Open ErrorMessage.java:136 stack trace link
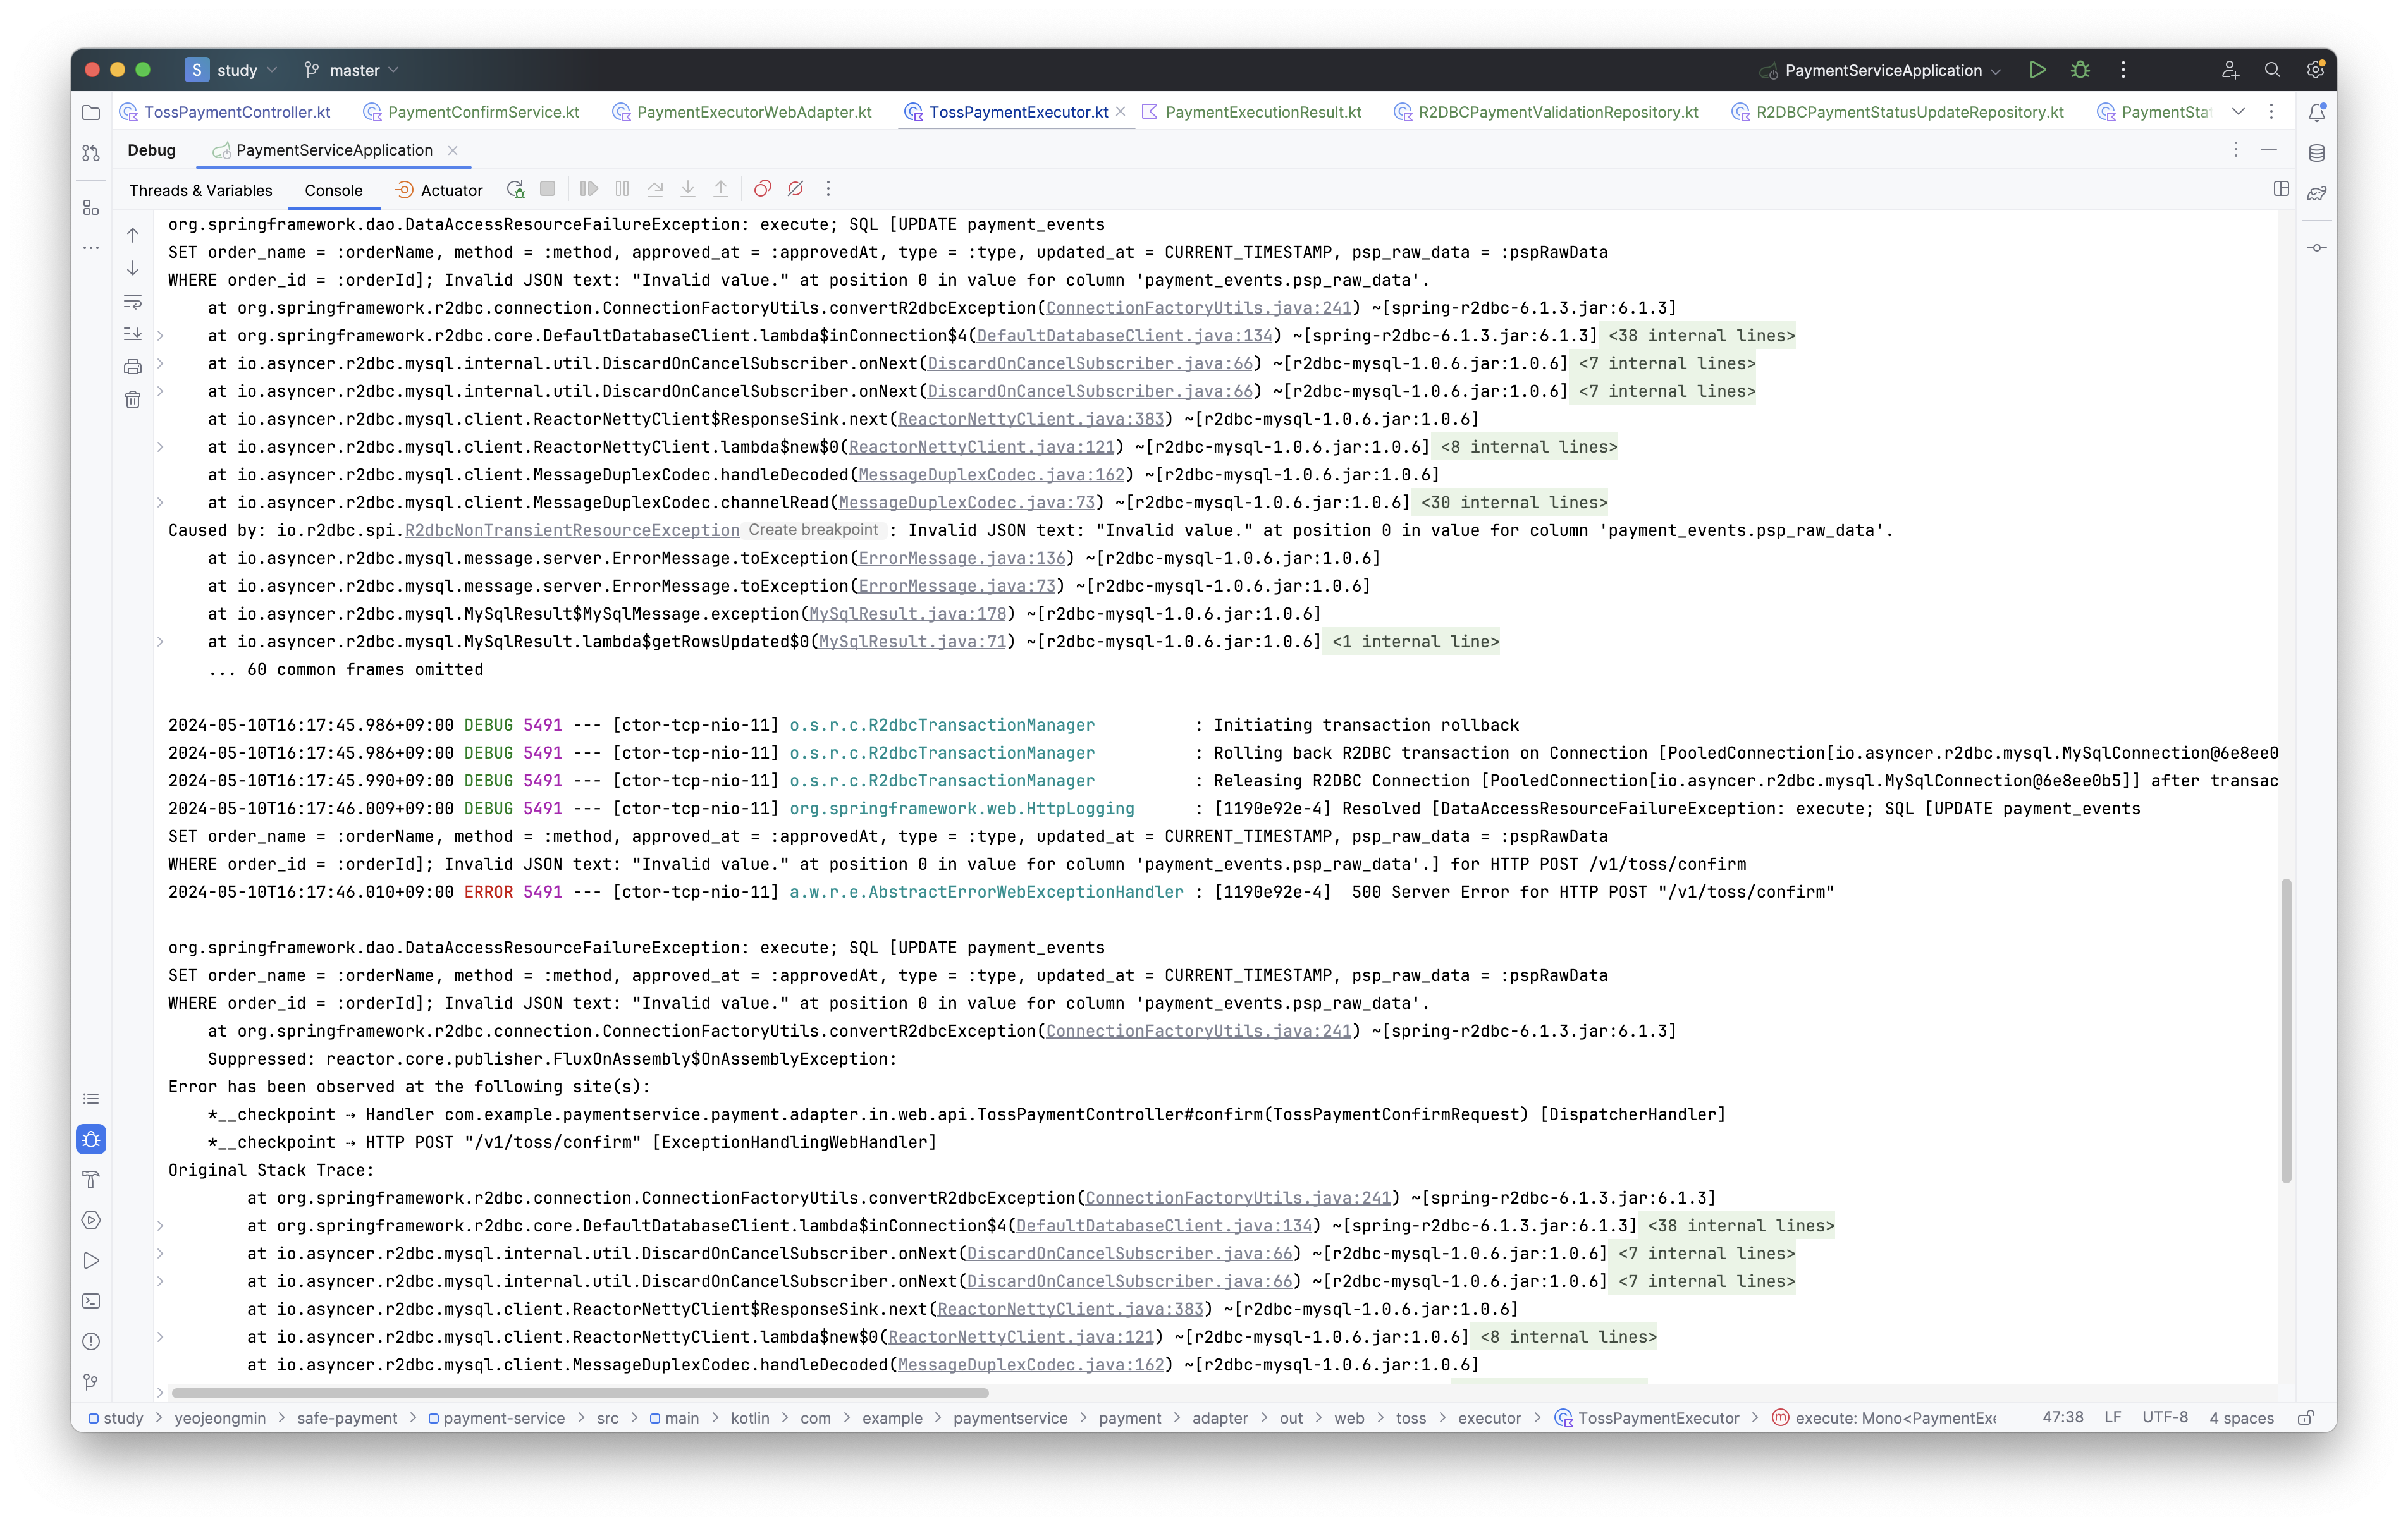Viewport: 2408px width, 1526px height. [x=962, y=559]
